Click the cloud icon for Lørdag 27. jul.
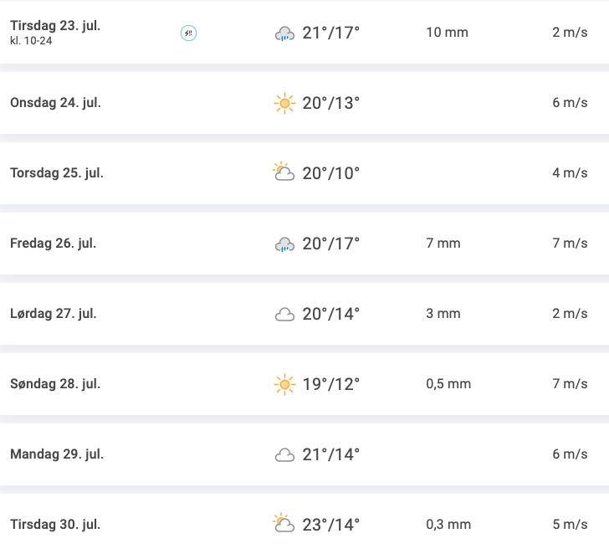The image size is (609, 554). (284, 314)
